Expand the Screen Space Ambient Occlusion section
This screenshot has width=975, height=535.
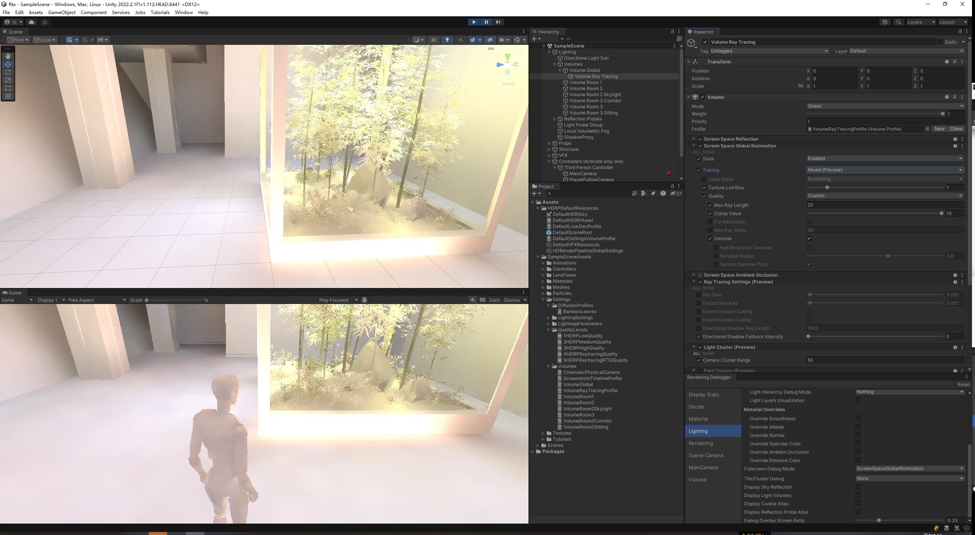[694, 275]
